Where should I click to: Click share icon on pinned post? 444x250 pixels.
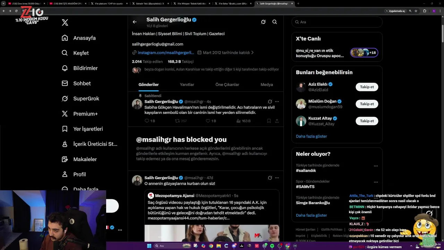point(277,121)
